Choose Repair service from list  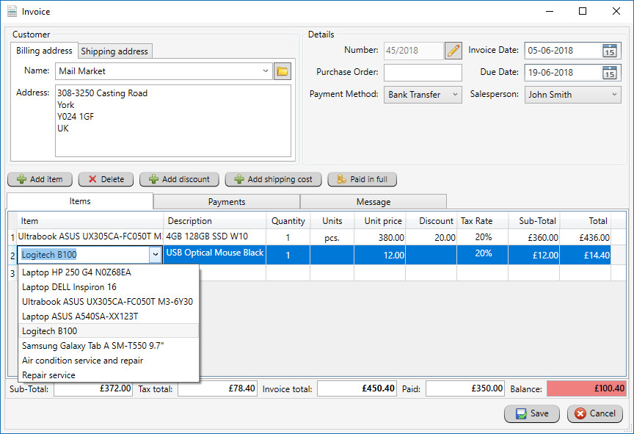(x=109, y=375)
